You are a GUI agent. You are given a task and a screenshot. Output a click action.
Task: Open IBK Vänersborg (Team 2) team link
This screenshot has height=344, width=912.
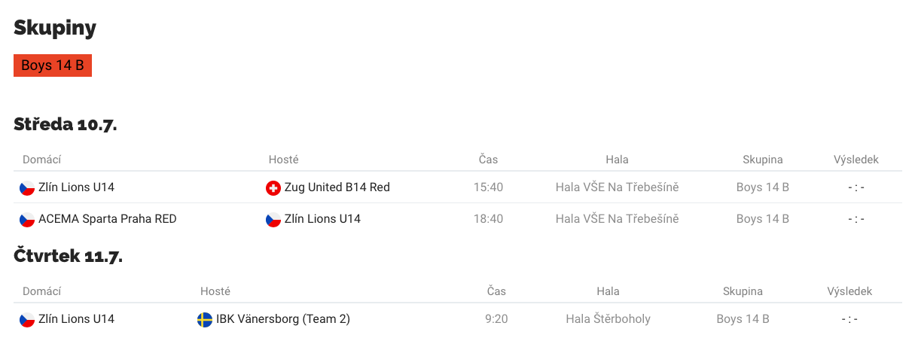tap(283, 319)
